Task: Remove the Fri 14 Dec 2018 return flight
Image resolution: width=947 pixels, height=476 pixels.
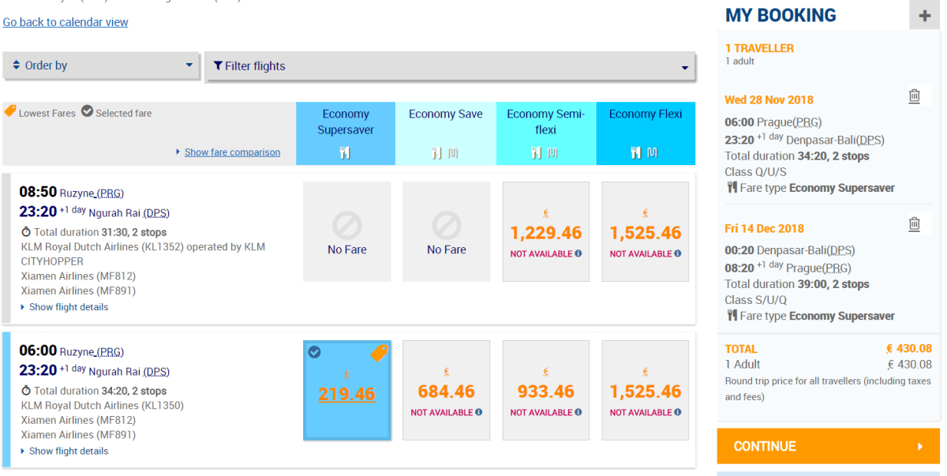Action: [x=914, y=224]
